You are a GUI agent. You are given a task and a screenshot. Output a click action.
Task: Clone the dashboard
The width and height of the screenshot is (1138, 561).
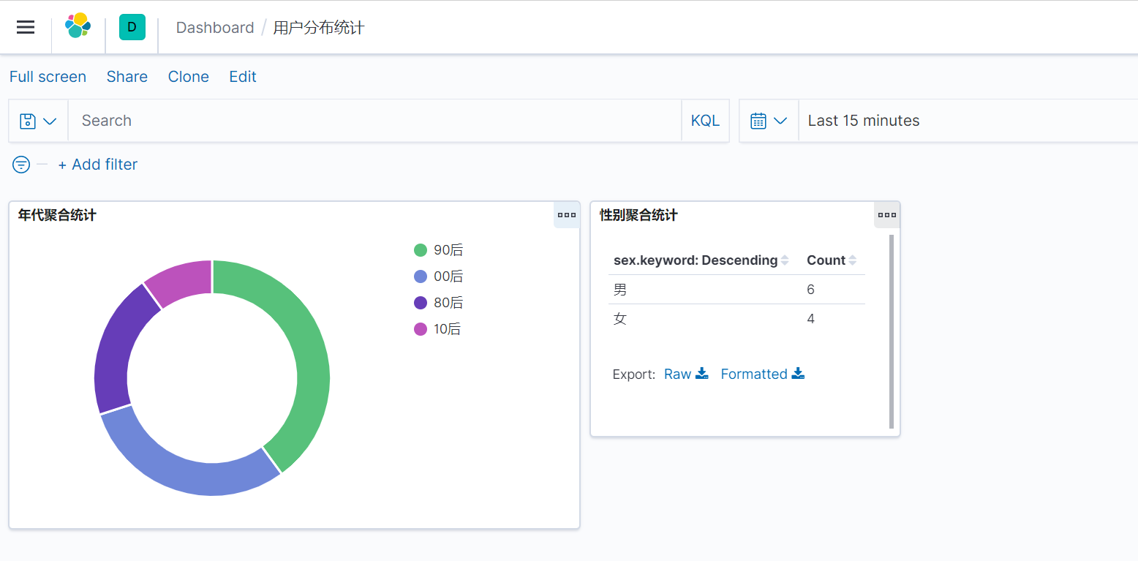[x=189, y=77]
